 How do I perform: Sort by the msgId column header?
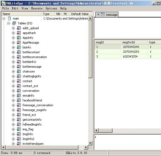[x=107, y=42]
